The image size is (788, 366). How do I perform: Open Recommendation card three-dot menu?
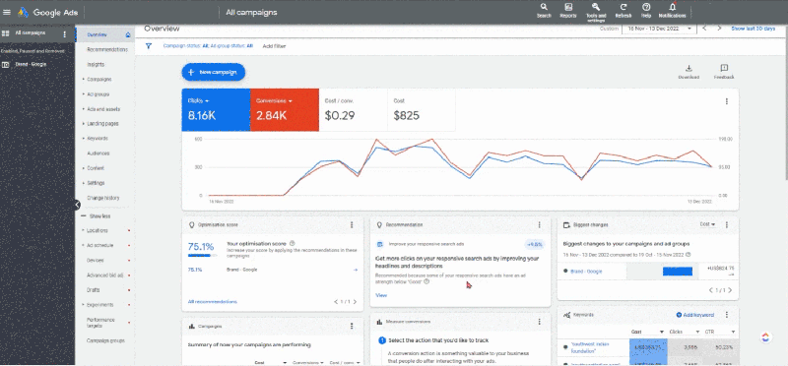[x=539, y=225]
